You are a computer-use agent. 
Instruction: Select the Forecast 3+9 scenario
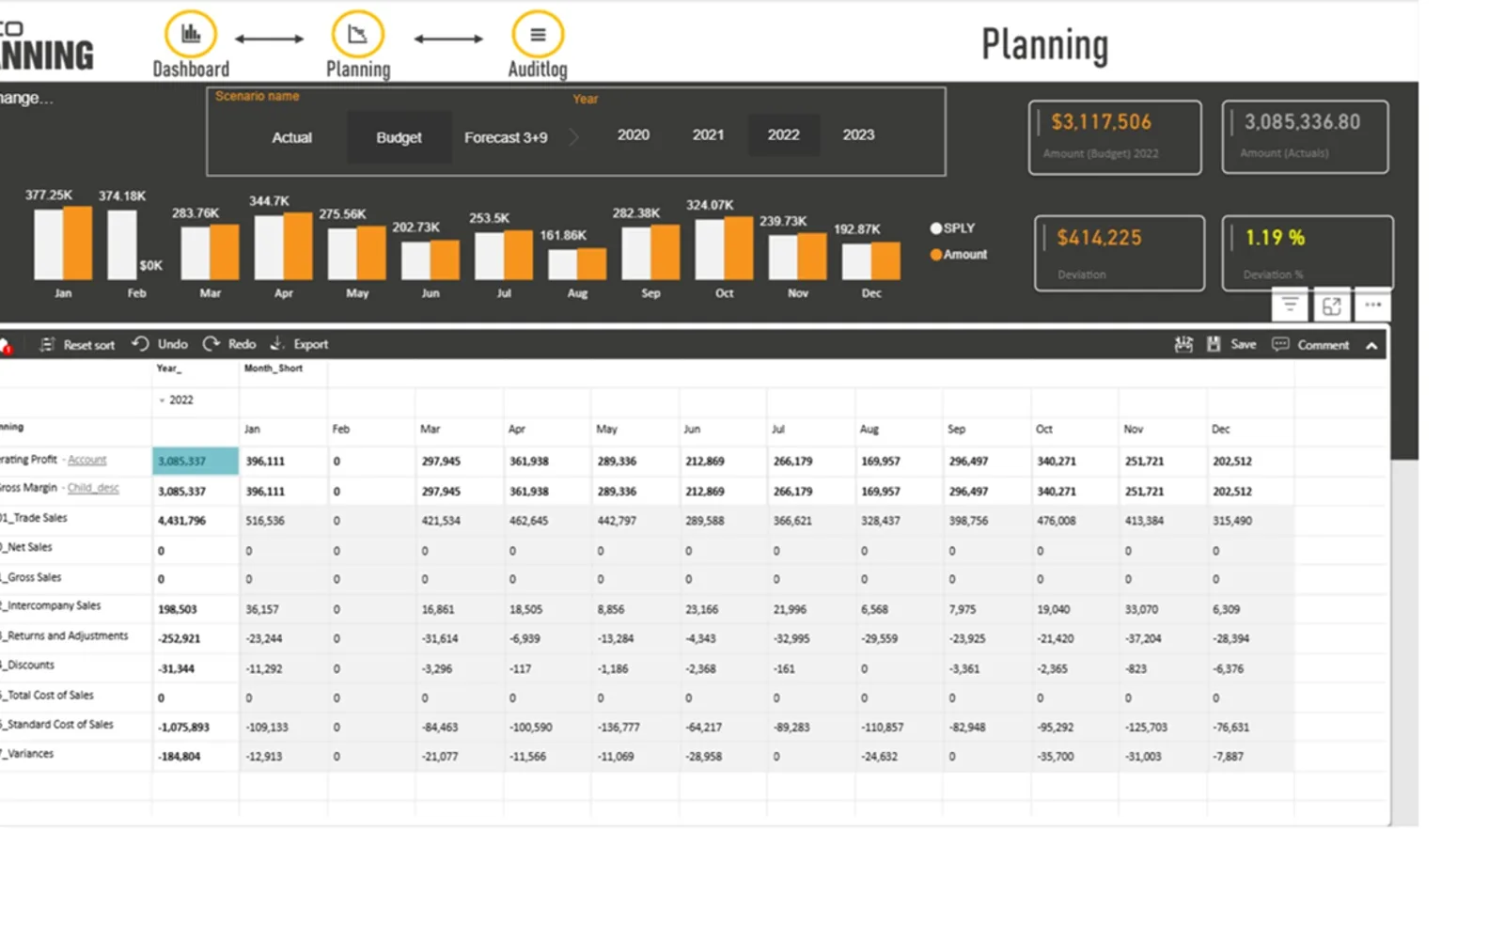tap(506, 137)
